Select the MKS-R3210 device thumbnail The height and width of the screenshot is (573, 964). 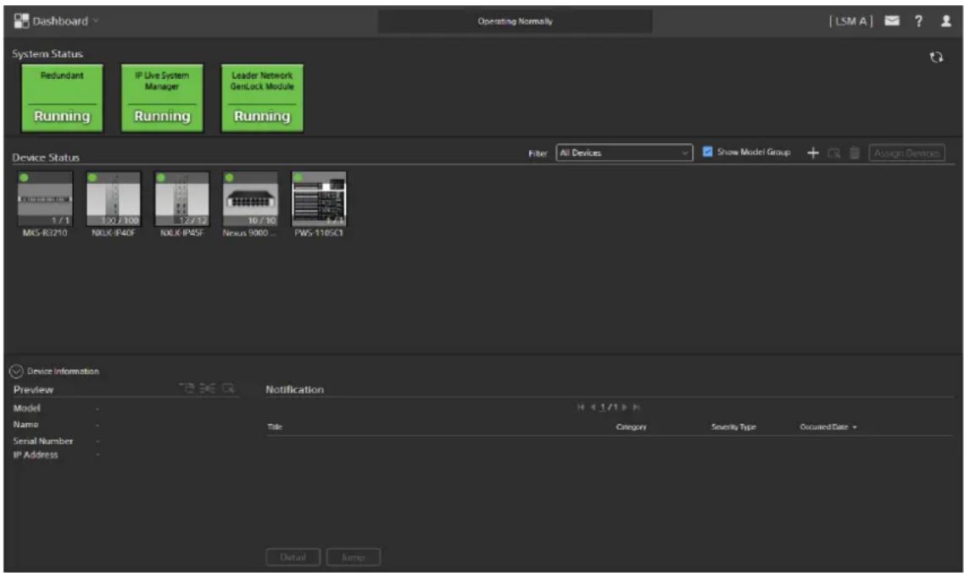[x=45, y=198]
